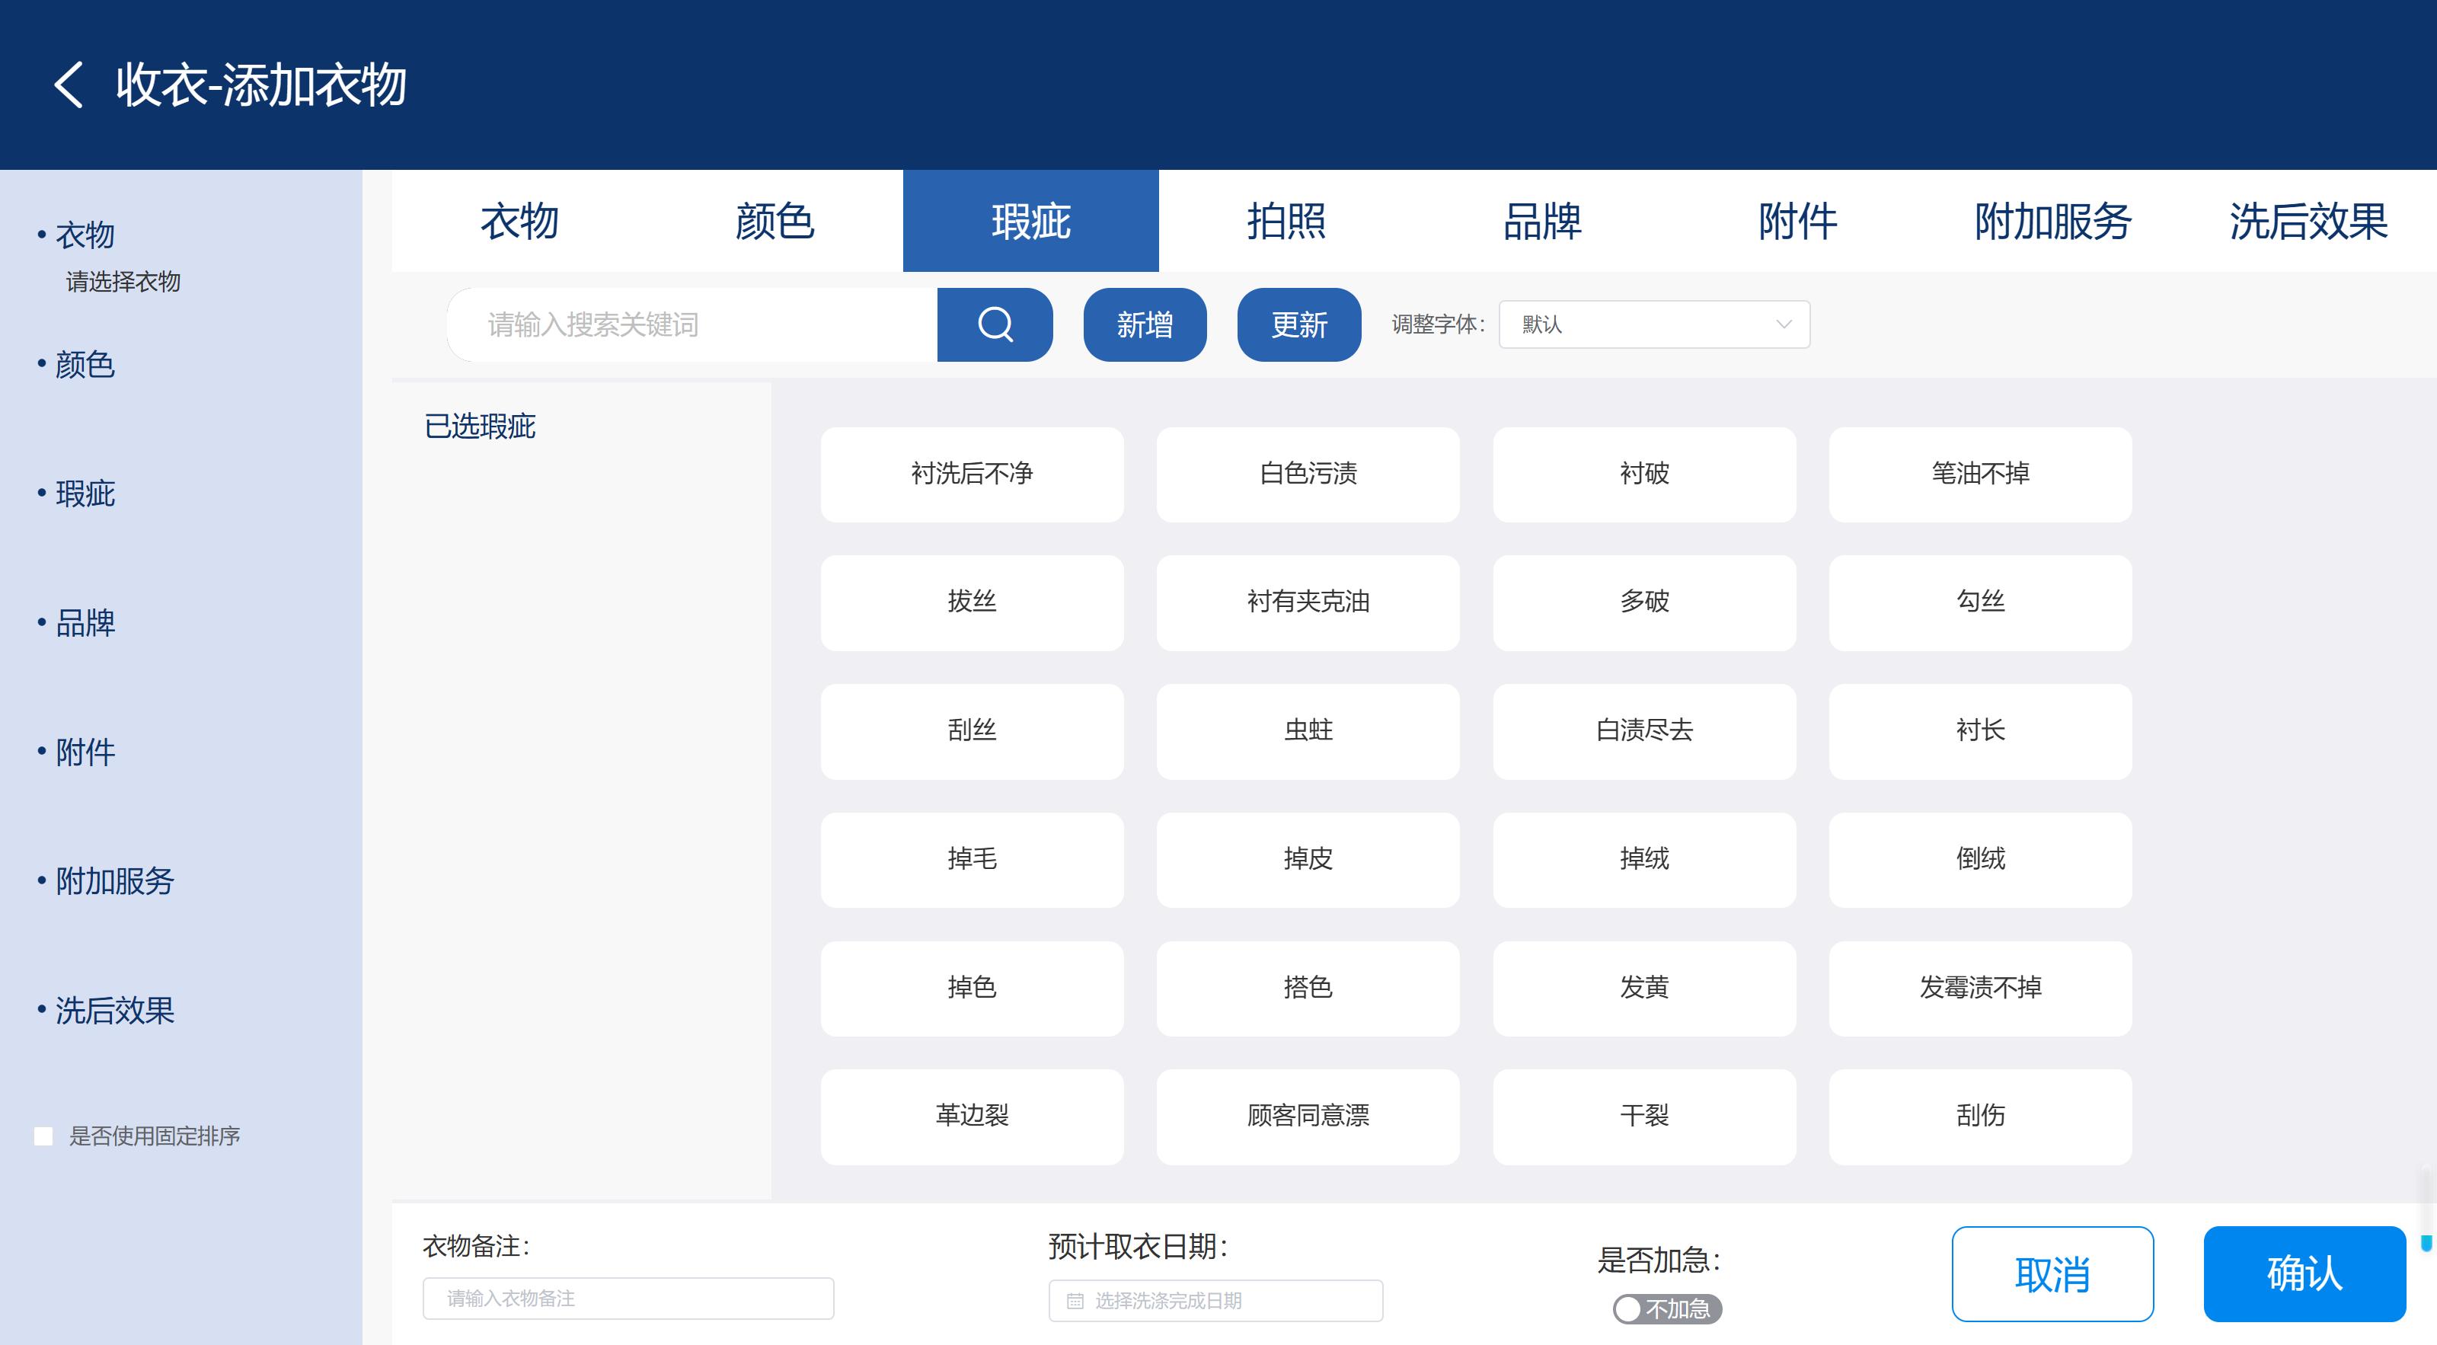Image resolution: width=2437 pixels, height=1345 pixels.
Task: Focus the 衣物备注 remark input
Action: point(628,1299)
